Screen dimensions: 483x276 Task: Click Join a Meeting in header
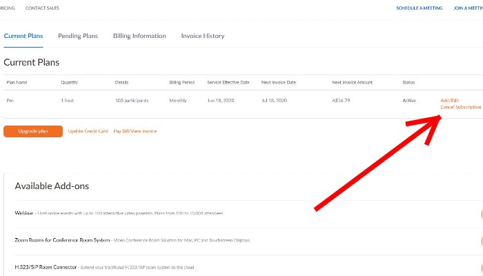(x=468, y=8)
